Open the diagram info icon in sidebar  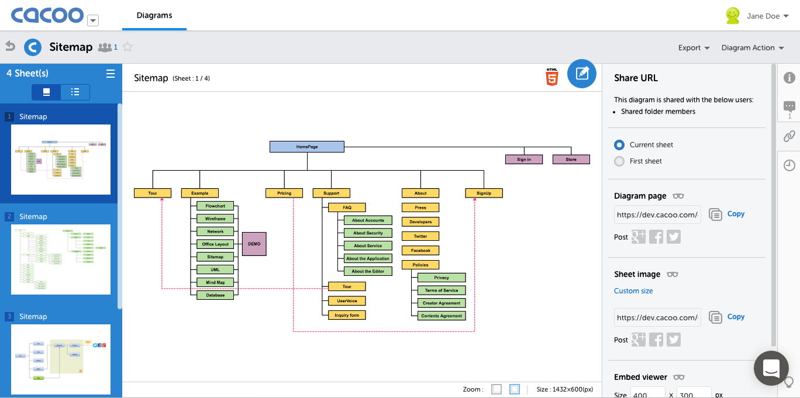[789, 78]
